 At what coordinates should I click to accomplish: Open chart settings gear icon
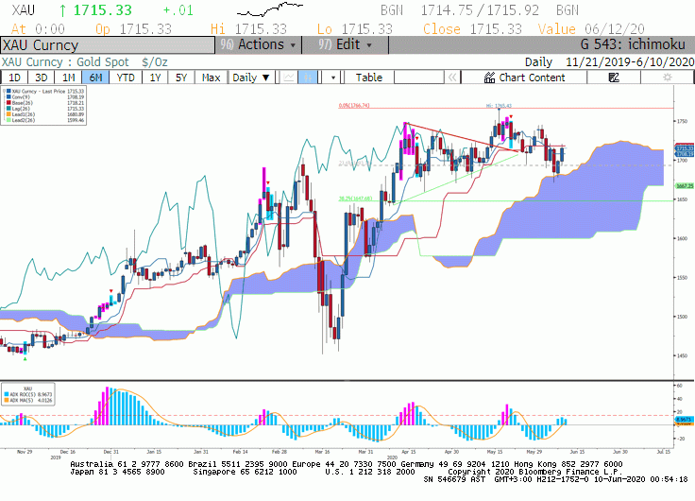[667, 78]
